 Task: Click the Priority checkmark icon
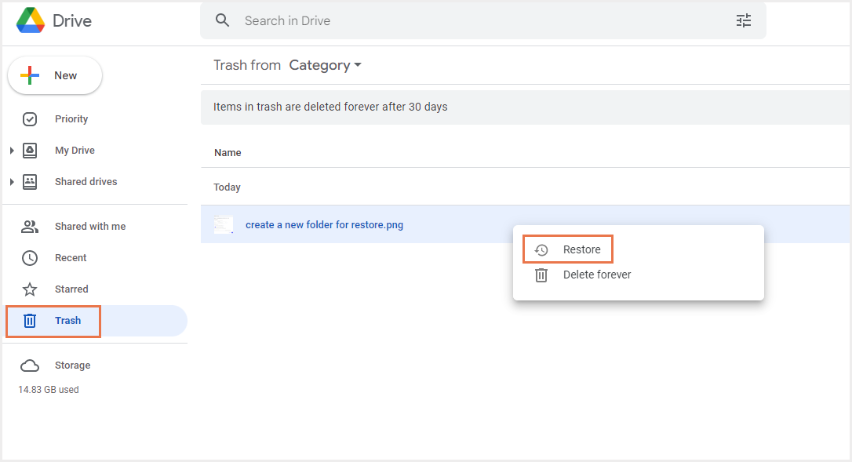click(30, 119)
